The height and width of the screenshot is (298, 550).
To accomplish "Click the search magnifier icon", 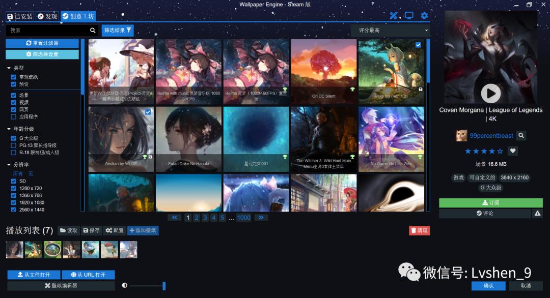I will pos(93,31).
